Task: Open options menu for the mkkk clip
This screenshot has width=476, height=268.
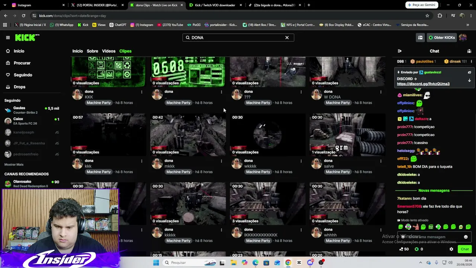Action: [221, 161]
